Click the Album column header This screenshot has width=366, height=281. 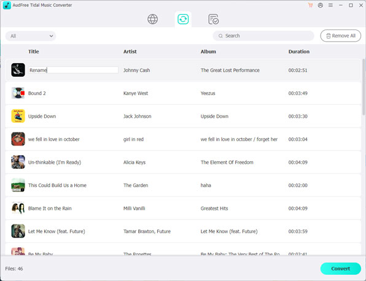coord(208,52)
